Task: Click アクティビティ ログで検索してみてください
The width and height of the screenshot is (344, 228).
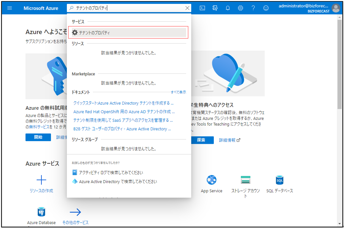Action: point(111,172)
